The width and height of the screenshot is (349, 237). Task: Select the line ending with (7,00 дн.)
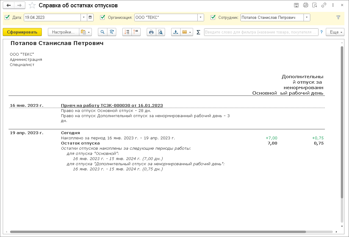click(x=118, y=159)
